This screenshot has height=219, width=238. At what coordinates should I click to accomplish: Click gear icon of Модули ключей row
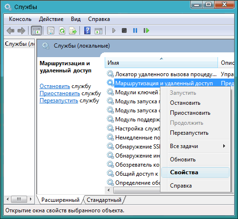[110, 92]
